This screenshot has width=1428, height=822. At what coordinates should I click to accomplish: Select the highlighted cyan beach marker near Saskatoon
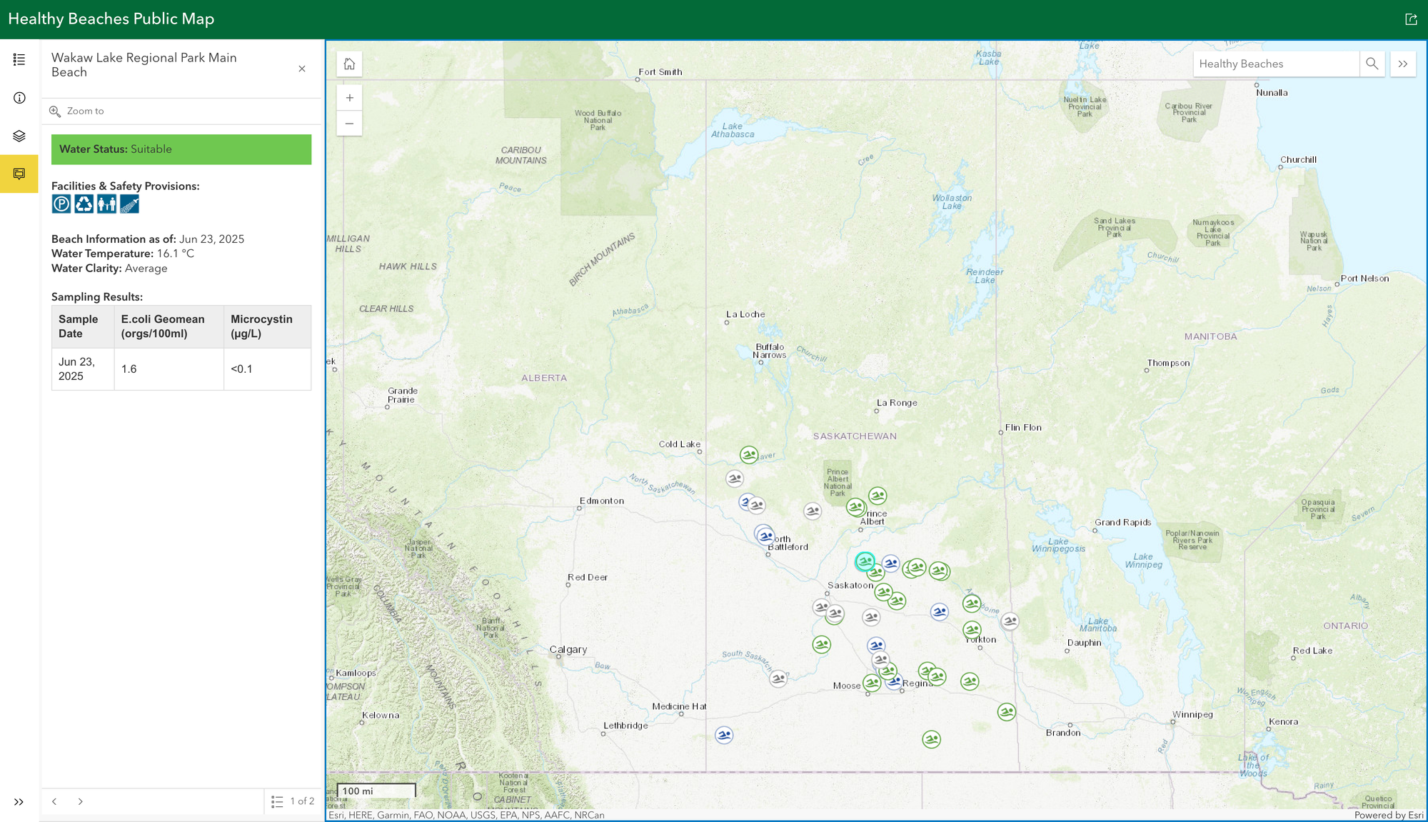tap(865, 561)
